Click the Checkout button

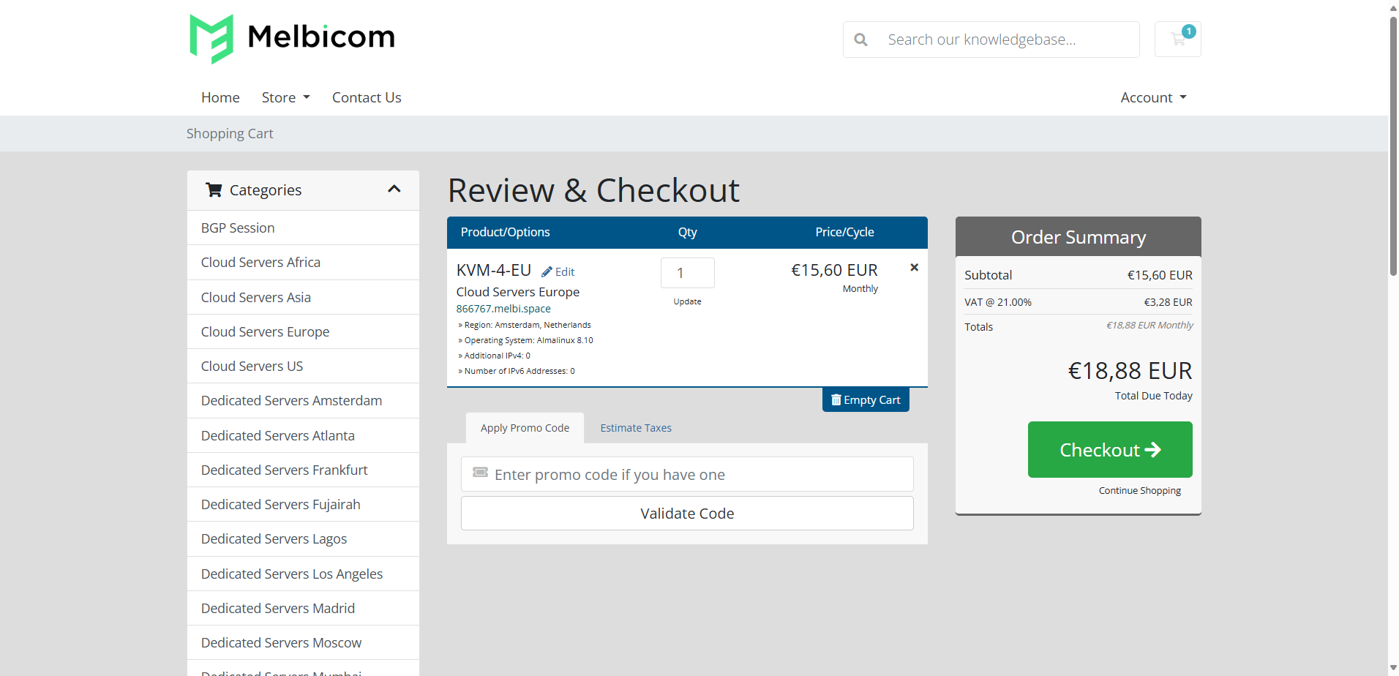point(1109,449)
